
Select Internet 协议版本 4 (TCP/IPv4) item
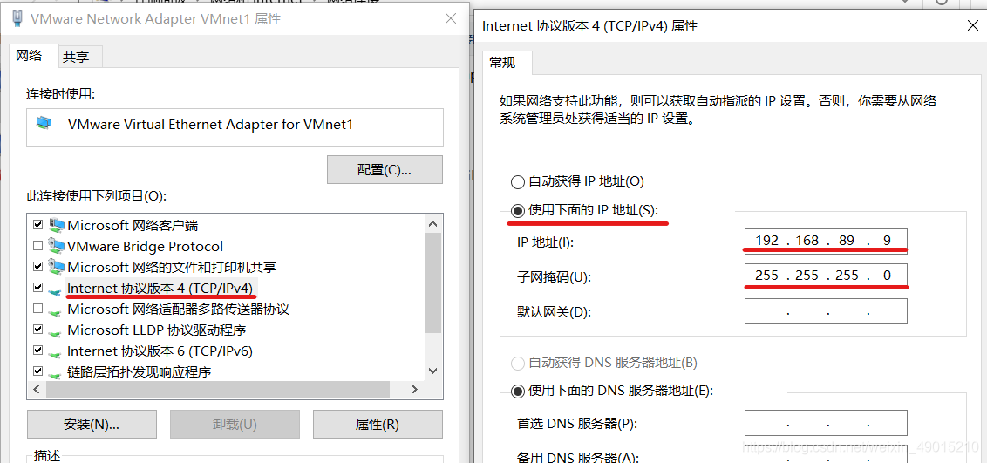162,288
